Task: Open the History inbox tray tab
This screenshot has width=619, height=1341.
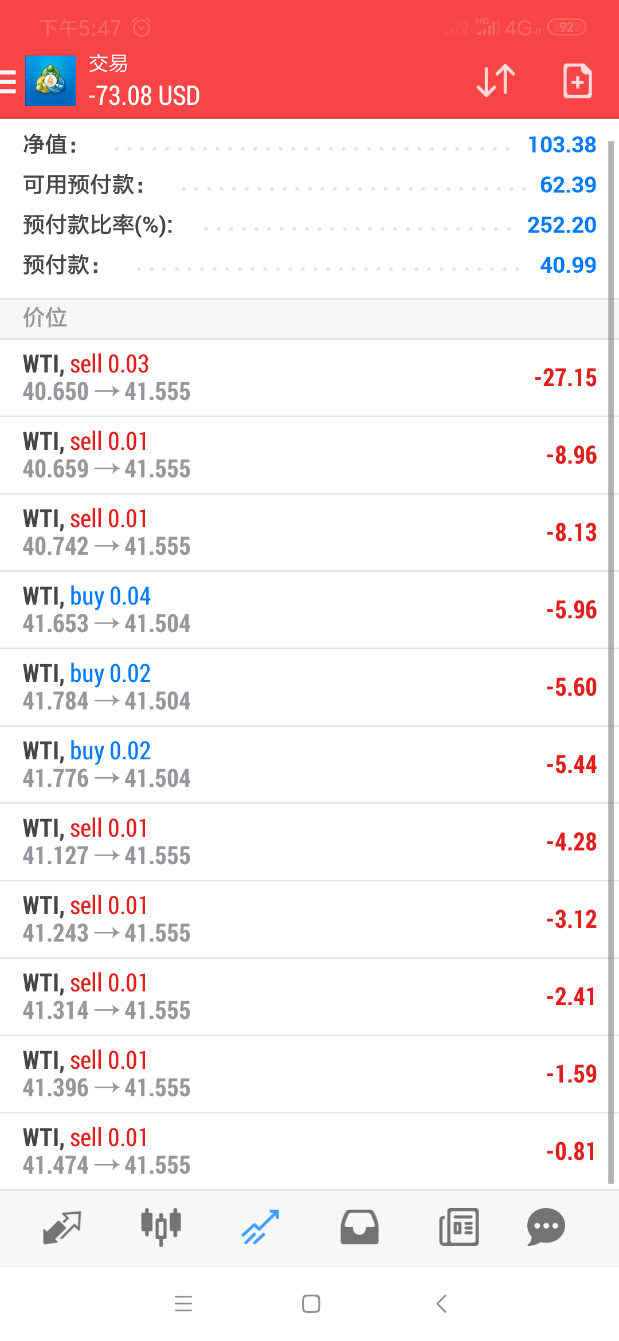Action: tap(359, 1227)
